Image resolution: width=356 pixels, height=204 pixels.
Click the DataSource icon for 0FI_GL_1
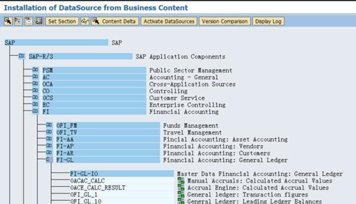181,195
